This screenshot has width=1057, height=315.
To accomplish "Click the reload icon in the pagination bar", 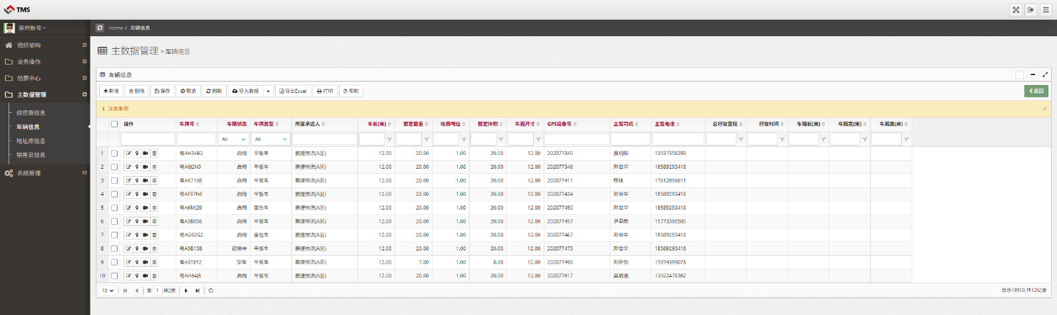I will (x=211, y=291).
